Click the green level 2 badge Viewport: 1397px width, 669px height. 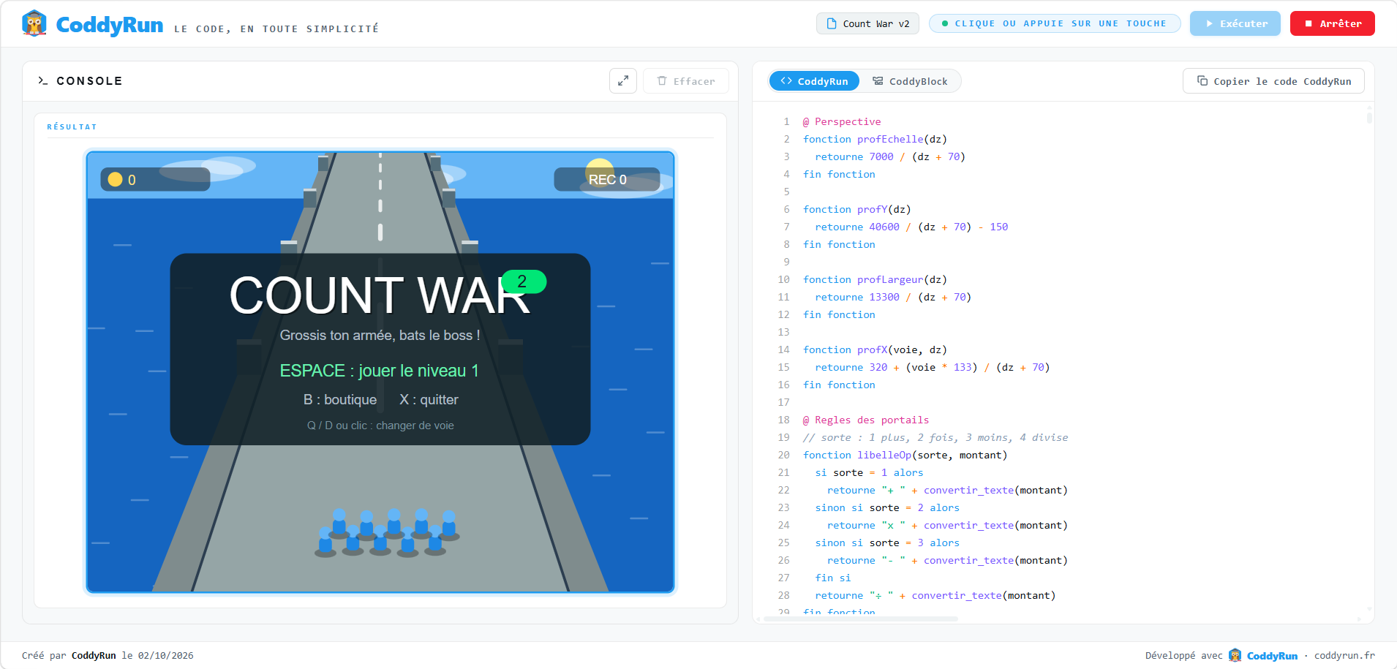pyautogui.click(x=524, y=281)
